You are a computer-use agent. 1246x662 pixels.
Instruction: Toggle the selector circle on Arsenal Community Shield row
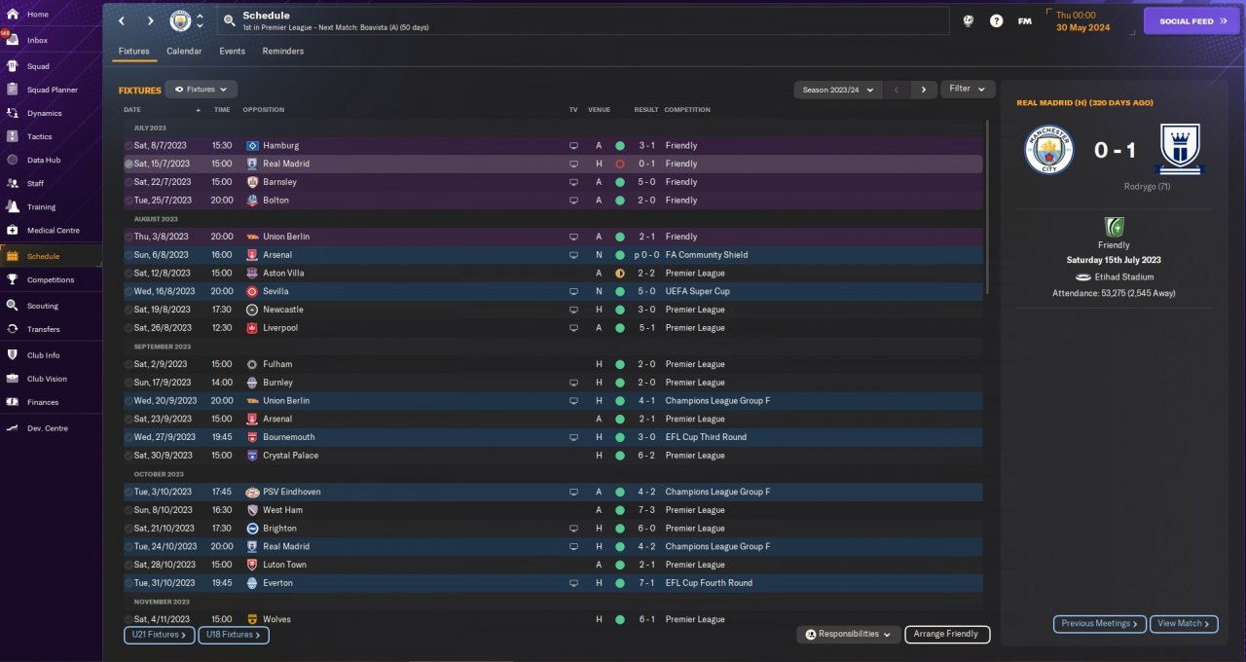pyautogui.click(x=128, y=255)
